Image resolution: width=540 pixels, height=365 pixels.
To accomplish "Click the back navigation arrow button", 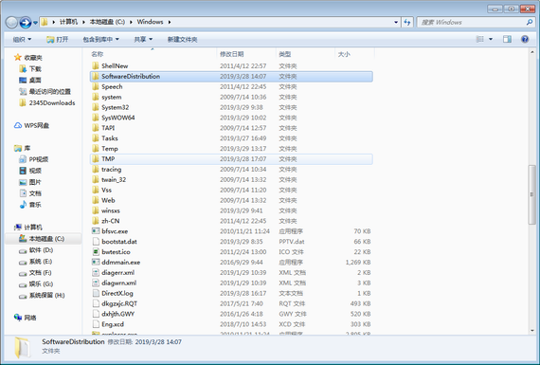I will pos(11,23).
